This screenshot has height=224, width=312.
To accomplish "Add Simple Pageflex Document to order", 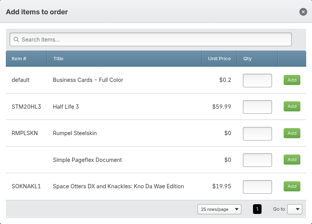I will 292,160.
